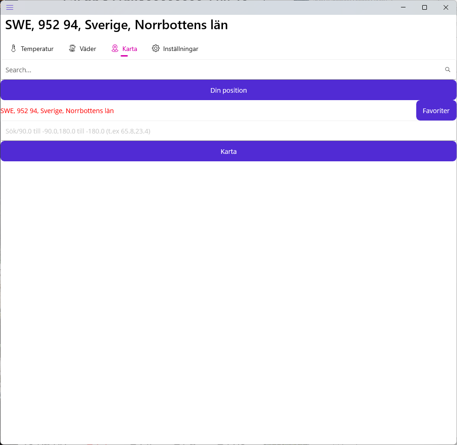Click red SWE, 952 94 location text

click(57, 111)
